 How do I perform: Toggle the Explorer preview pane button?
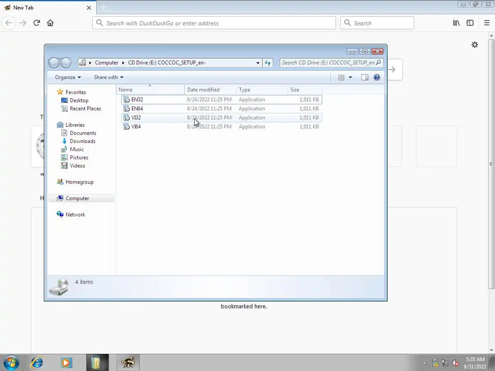[365, 77]
